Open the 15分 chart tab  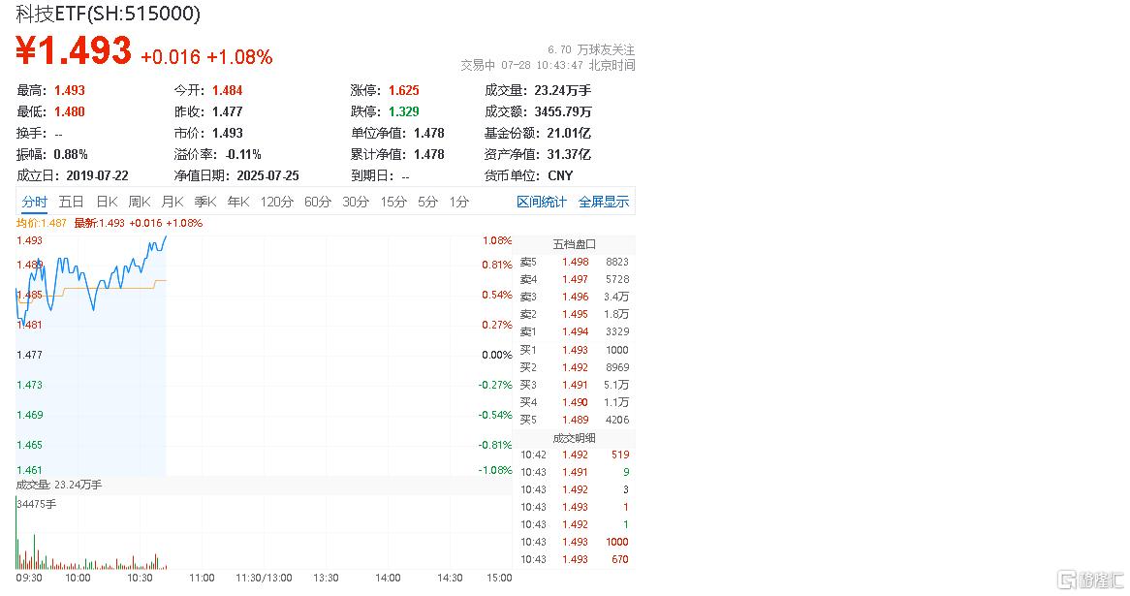[393, 202]
